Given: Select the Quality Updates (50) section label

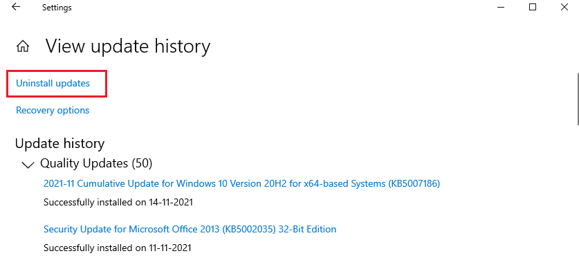Looking at the screenshot, I should [x=96, y=163].
